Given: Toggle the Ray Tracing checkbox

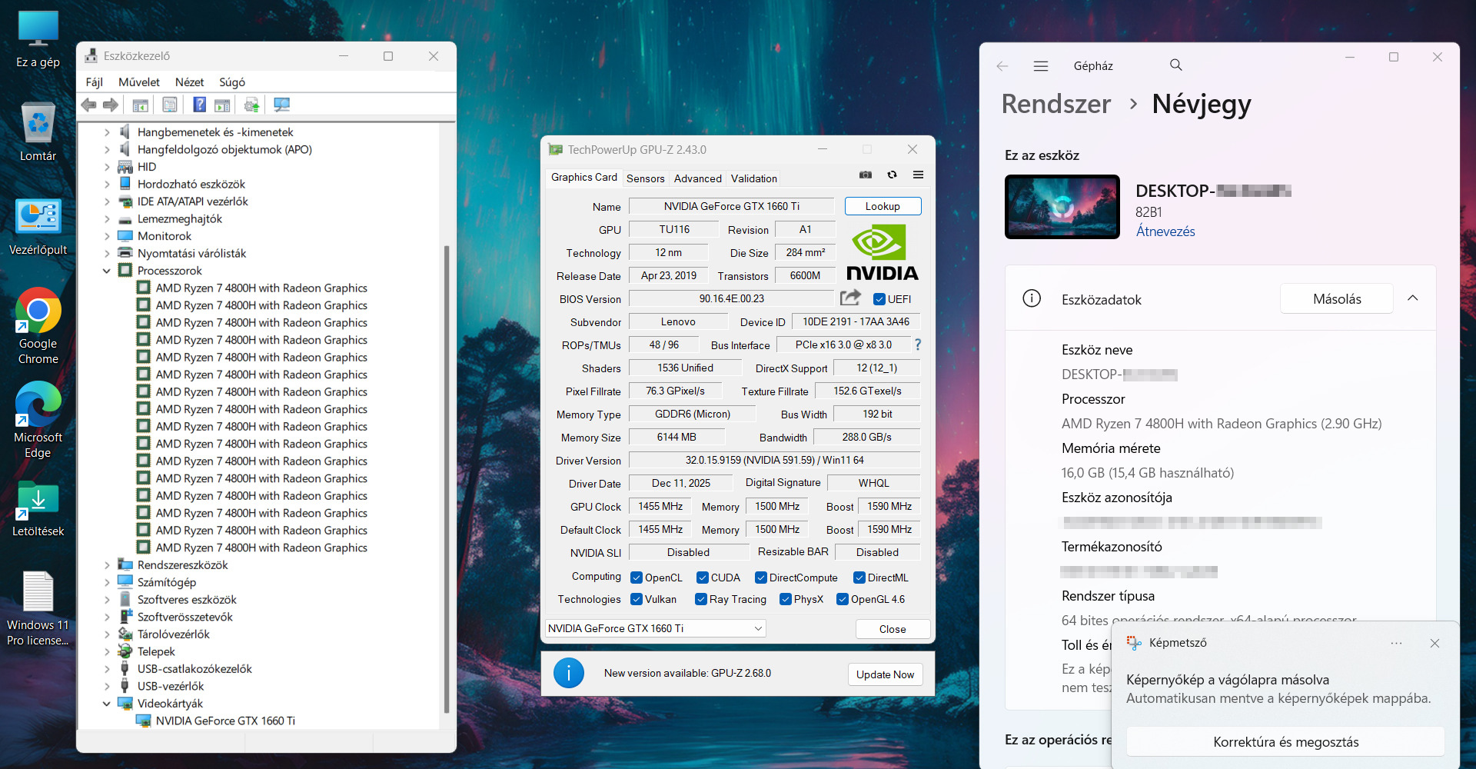Looking at the screenshot, I should (701, 599).
